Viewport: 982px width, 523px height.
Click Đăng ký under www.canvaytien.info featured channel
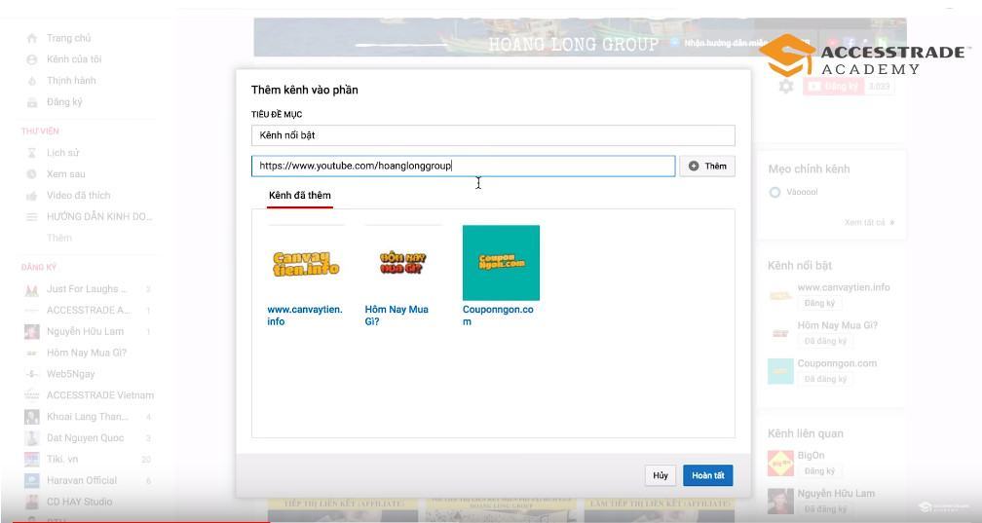point(819,303)
